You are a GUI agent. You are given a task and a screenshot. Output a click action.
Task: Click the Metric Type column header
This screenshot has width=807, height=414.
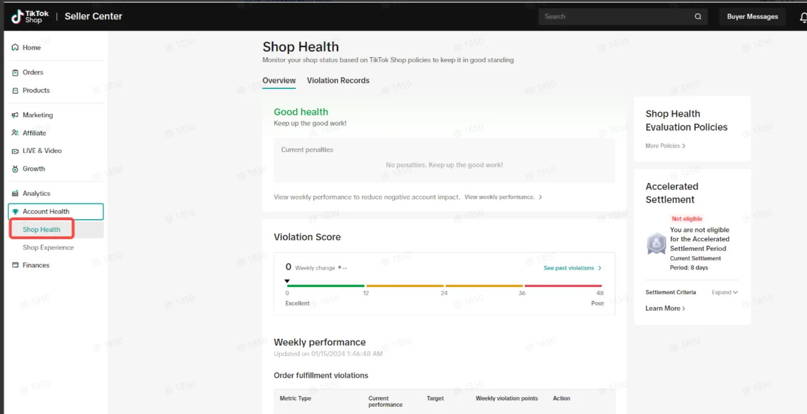click(295, 398)
